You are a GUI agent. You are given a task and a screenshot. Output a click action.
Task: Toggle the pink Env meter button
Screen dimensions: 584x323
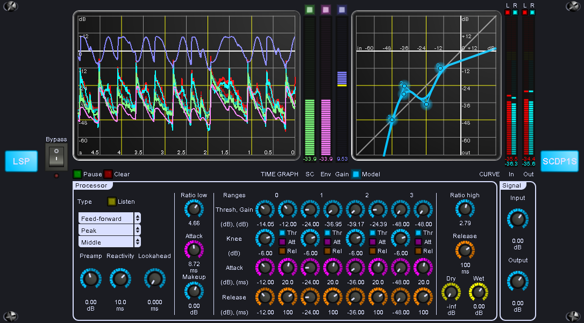325,10
